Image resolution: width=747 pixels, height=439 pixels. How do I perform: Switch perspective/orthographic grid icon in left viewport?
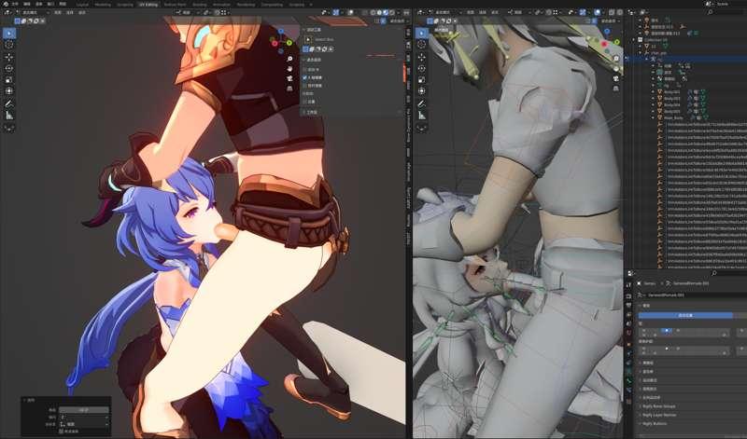[x=289, y=89]
